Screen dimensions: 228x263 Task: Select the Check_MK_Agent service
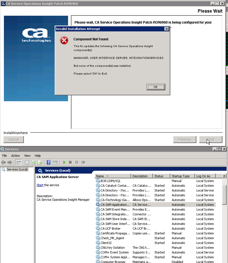pyautogui.click(x=155, y=238)
